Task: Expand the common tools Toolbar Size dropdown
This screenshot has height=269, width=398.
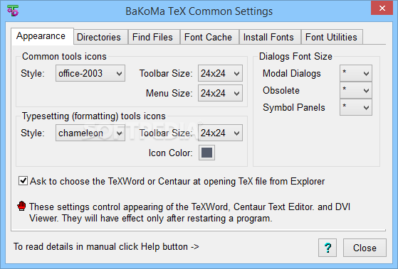Action: 220,73
